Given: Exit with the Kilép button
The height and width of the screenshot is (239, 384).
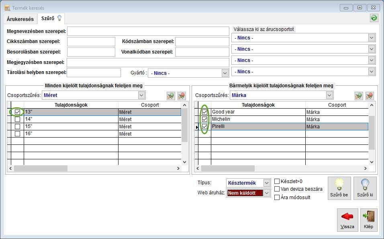Looking at the screenshot, I should [369, 220].
